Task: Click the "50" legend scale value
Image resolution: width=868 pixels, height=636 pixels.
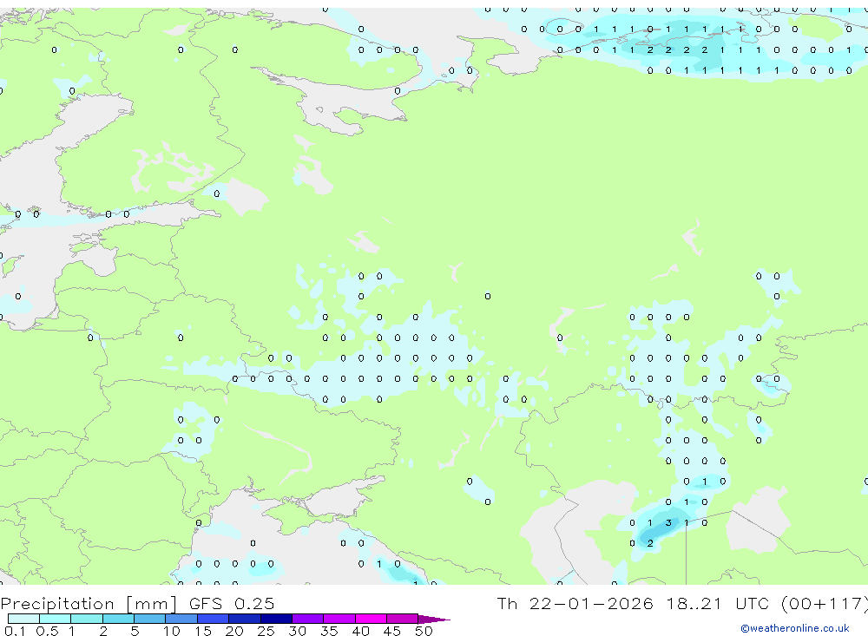Action: pyautogui.click(x=424, y=631)
